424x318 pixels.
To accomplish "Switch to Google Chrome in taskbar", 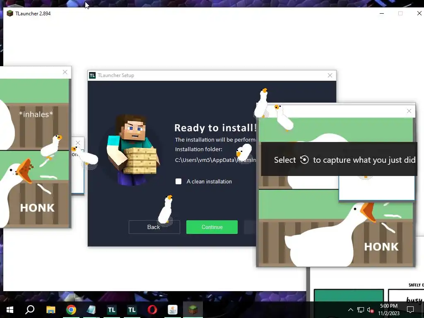I will tap(71, 310).
